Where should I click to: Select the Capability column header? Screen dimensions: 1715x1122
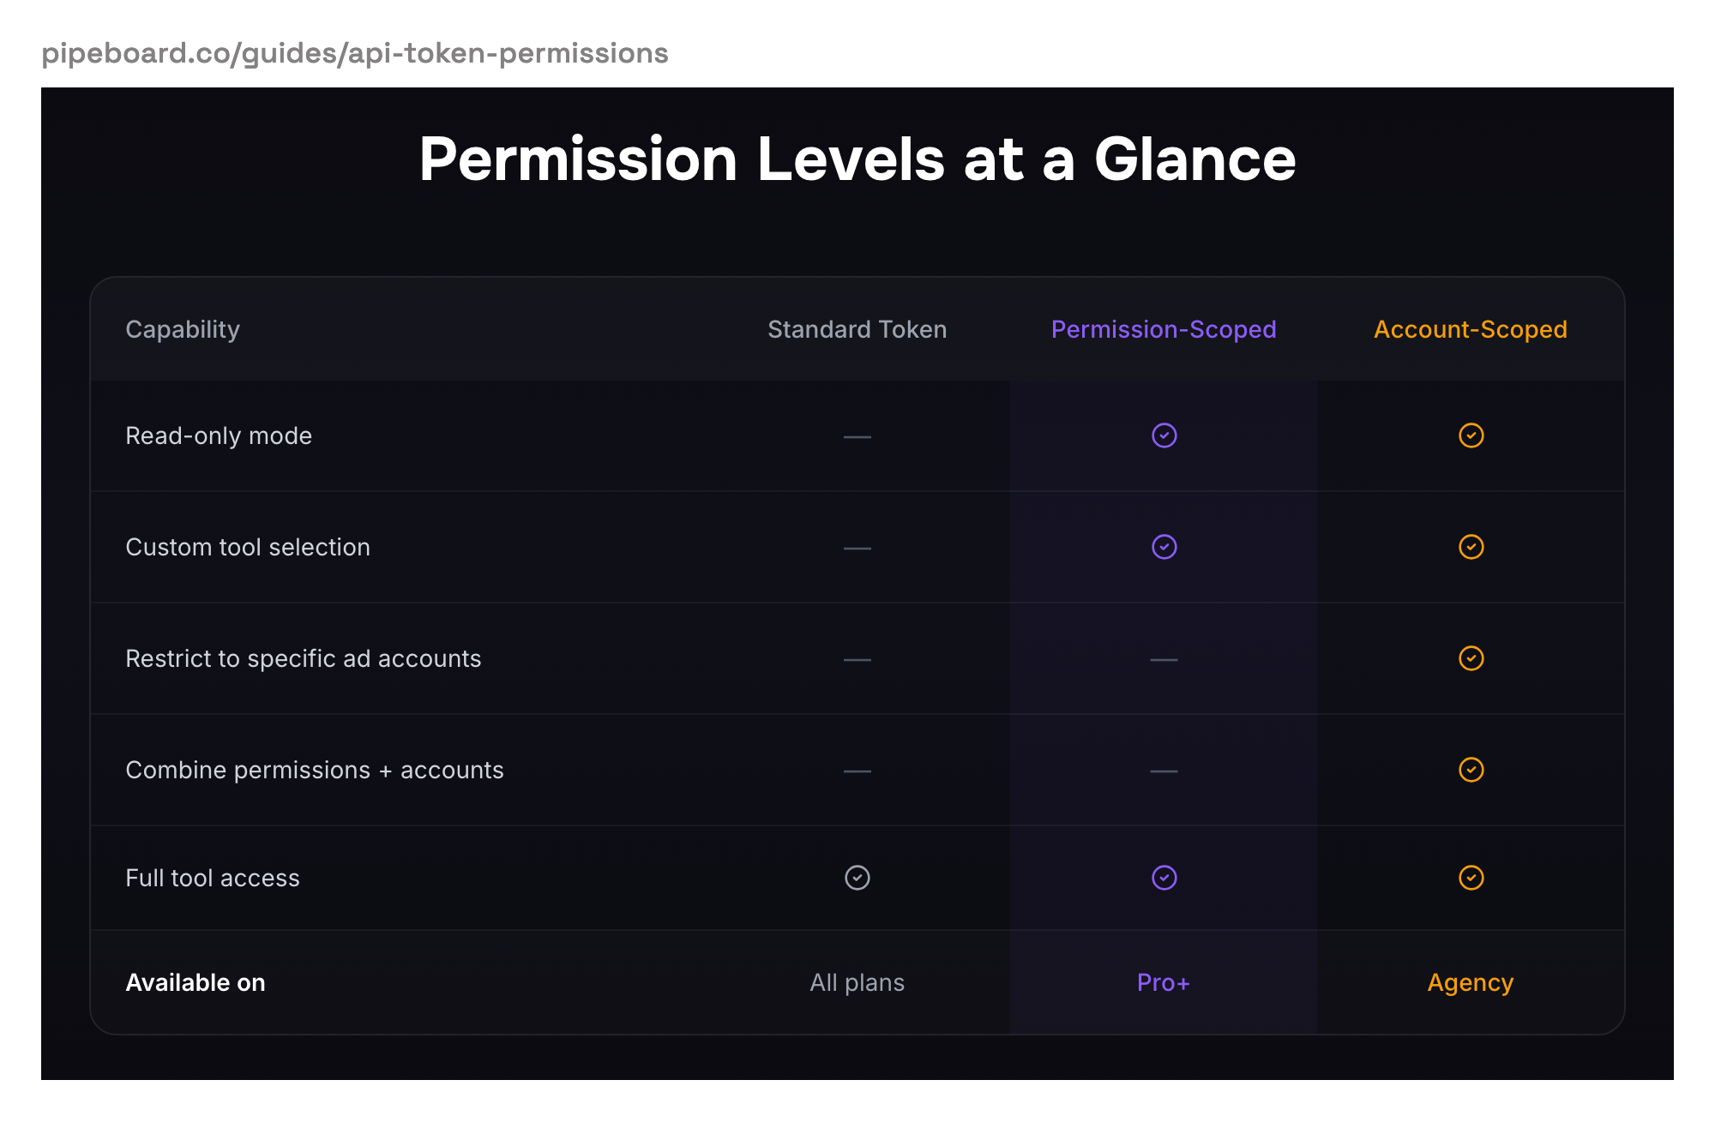[x=183, y=330]
